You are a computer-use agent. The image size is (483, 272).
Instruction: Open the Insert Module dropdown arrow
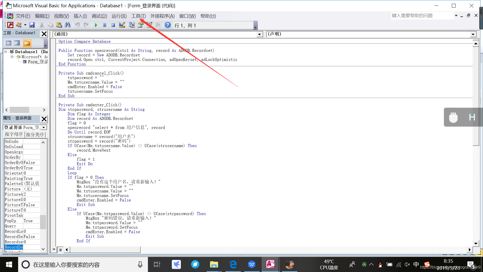(x=25, y=25)
